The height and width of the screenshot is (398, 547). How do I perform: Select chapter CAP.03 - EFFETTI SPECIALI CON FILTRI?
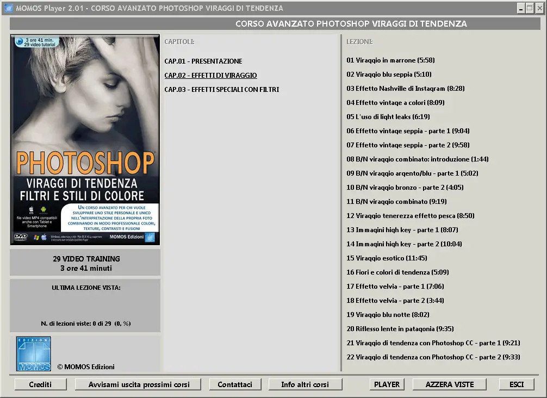[221, 89]
